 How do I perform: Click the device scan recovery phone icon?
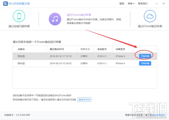(19, 16)
